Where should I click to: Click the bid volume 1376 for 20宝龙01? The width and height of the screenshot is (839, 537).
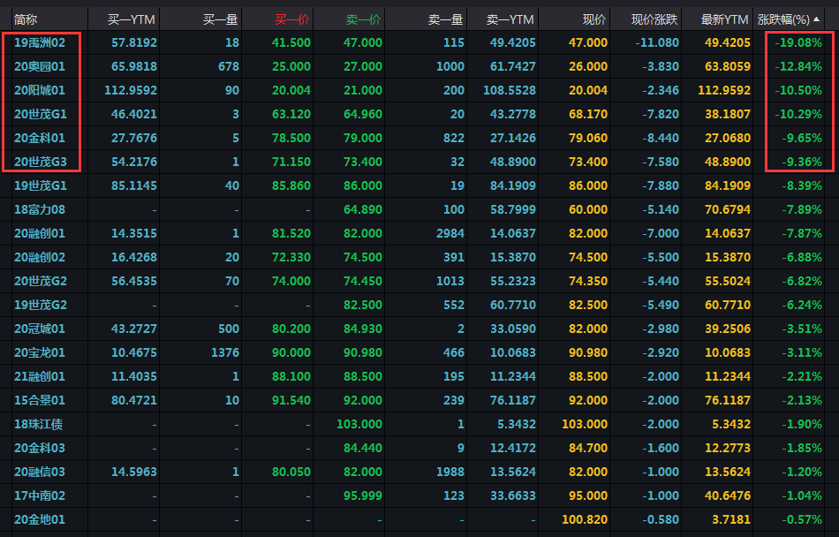225,352
